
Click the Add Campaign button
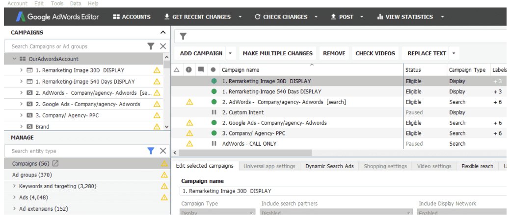click(x=201, y=53)
